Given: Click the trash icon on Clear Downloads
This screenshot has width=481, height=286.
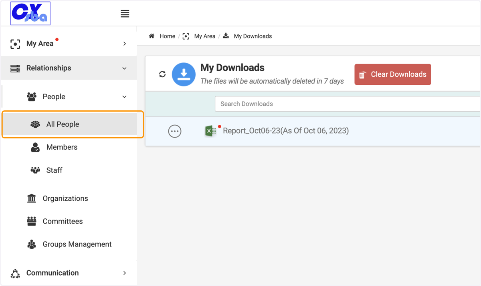Looking at the screenshot, I should point(362,75).
